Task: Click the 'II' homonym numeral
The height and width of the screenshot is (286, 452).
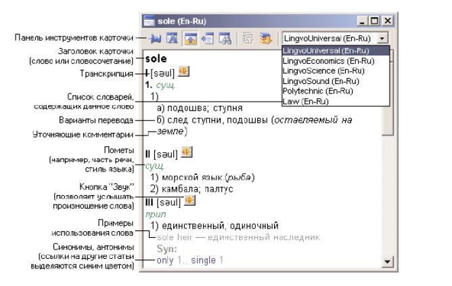Action: tap(148, 154)
